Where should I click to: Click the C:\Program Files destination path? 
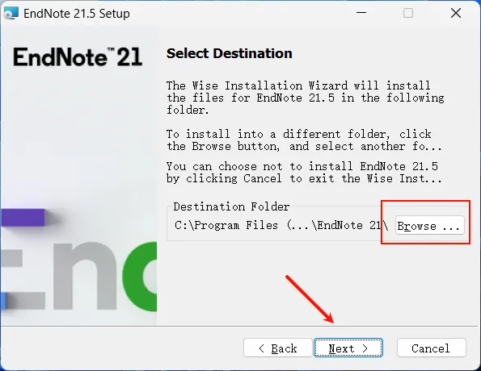[281, 226]
